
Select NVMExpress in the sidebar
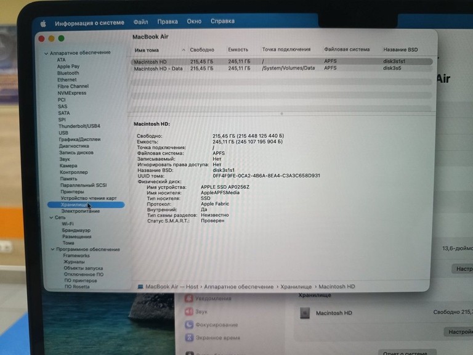click(x=72, y=93)
